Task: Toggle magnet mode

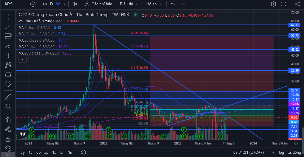Action: (8, 120)
